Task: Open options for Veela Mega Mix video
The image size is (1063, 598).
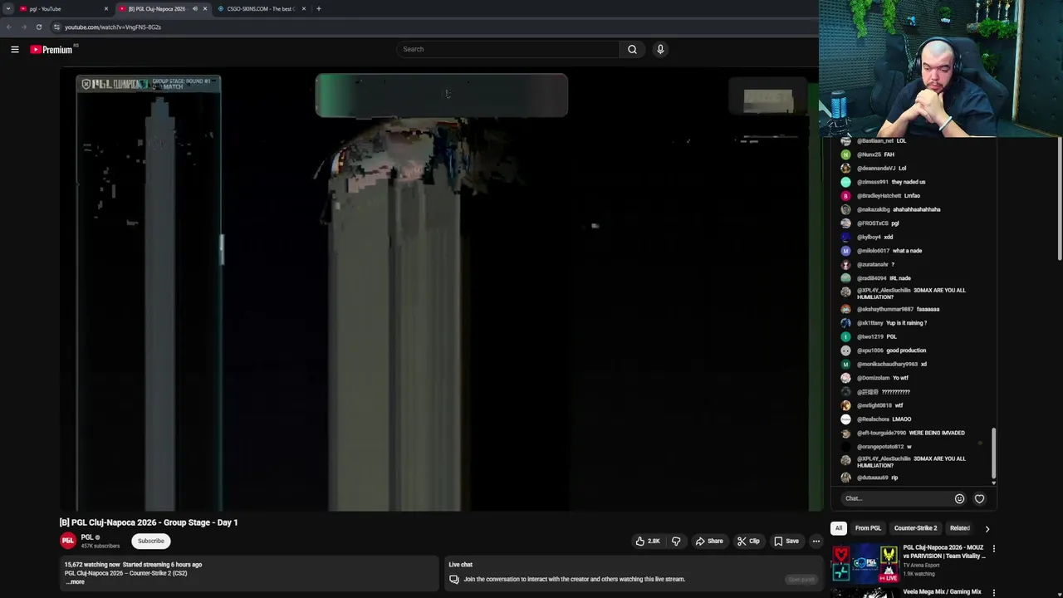Action: click(x=993, y=593)
